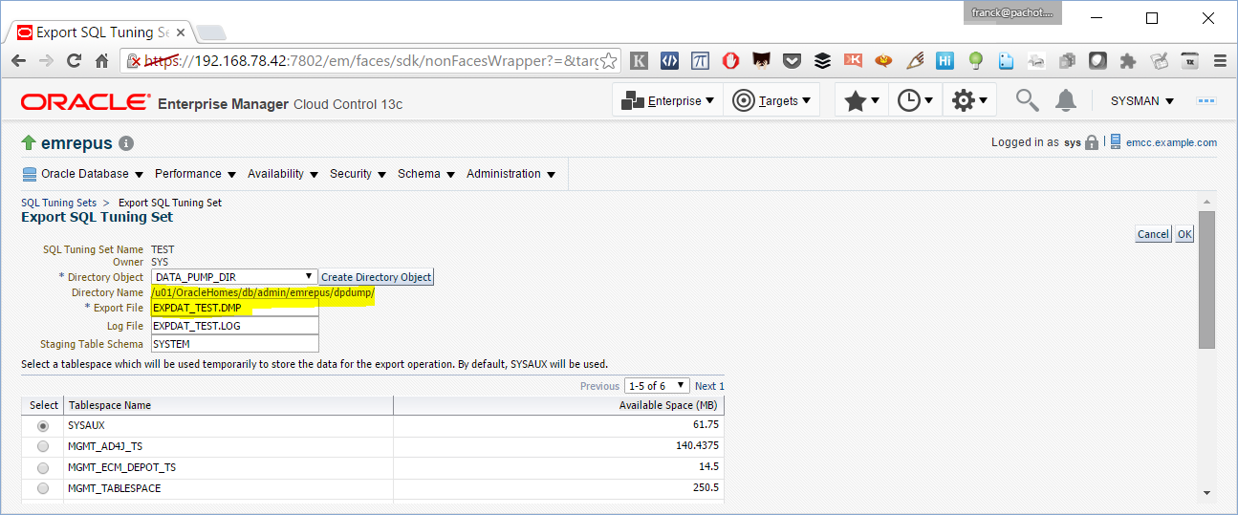Open the Security menu

[x=358, y=174]
